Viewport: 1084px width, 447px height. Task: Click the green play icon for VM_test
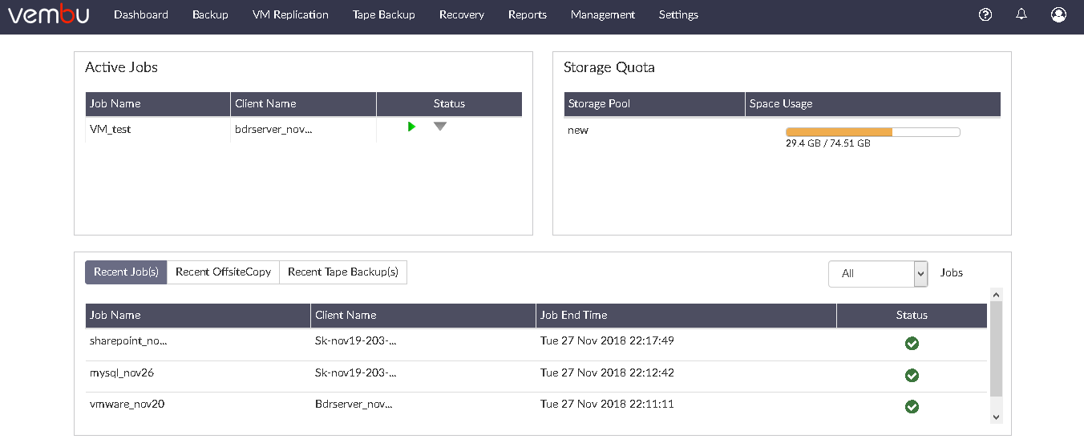pyautogui.click(x=411, y=127)
